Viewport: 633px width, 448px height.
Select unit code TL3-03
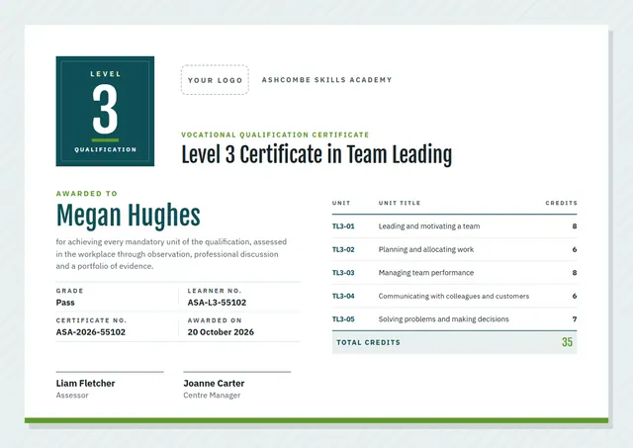[x=343, y=273]
